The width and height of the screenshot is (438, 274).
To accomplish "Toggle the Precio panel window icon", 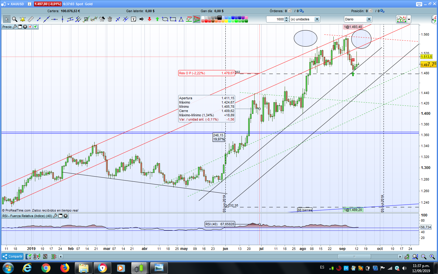I will click(x=20, y=27).
